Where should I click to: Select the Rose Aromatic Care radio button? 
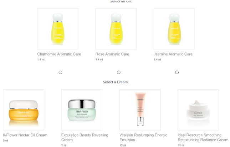click(x=118, y=72)
